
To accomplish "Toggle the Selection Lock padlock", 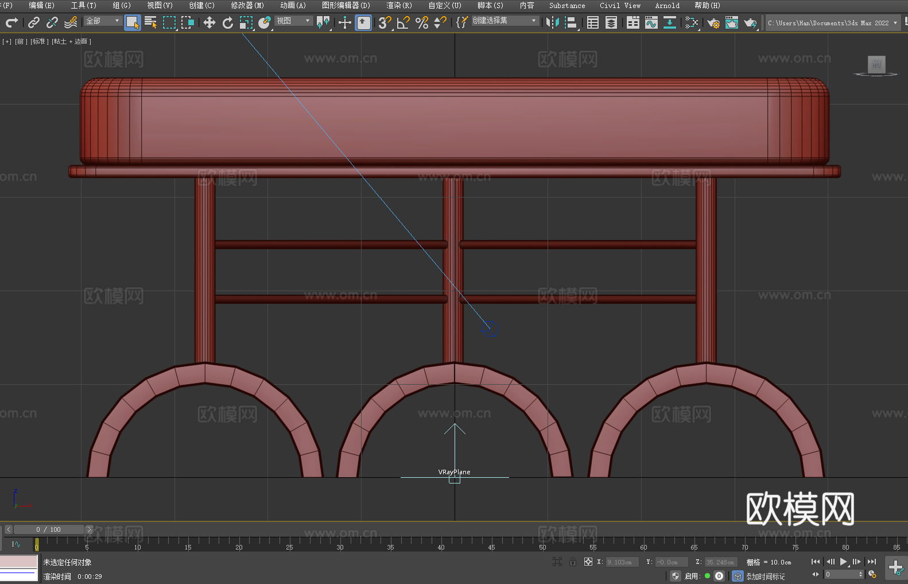I will pyautogui.click(x=573, y=562).
